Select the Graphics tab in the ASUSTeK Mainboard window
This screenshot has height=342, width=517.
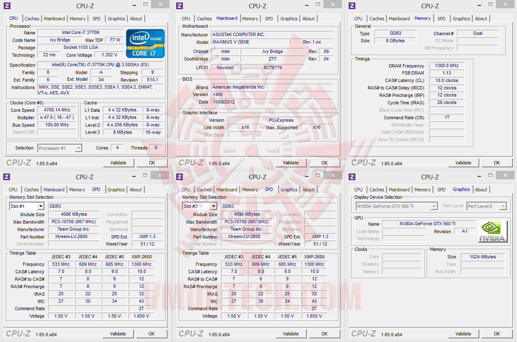click(x=289, y=19)
